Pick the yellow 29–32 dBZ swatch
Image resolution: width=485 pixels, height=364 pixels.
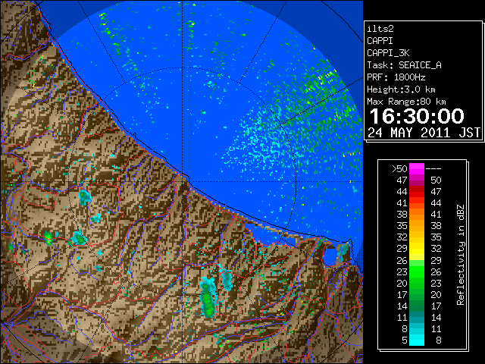click(417, 249)
